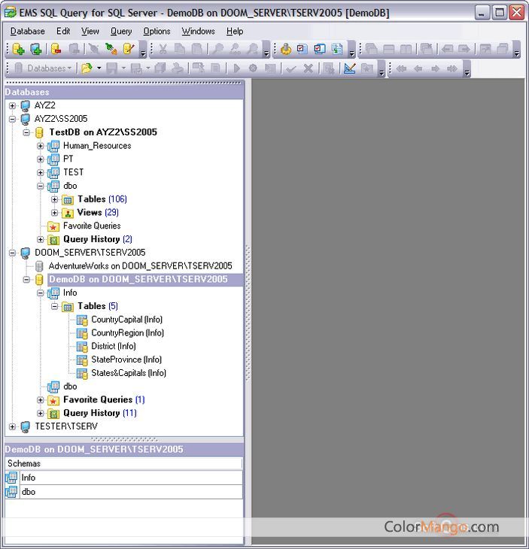Click the Find magnifier toolbar icon

[218, 49]
